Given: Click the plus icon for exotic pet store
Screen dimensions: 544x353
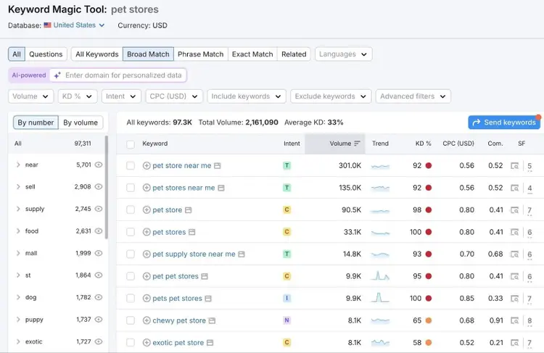Looking at the screenshot, I should pos(147,343).
